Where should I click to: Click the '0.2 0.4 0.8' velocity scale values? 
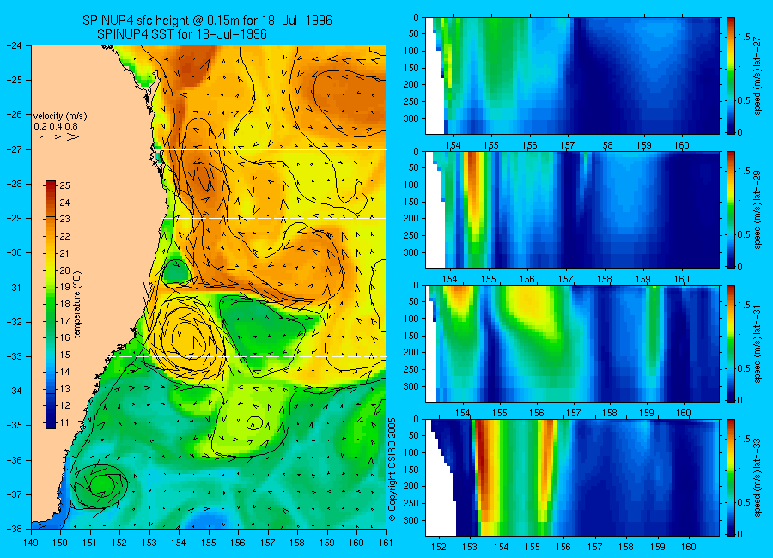pos(56,127)
